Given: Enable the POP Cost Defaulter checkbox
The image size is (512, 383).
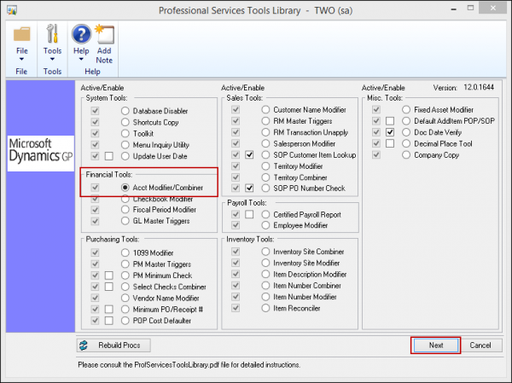Looking at the screenshot, I should click(109, 321).
